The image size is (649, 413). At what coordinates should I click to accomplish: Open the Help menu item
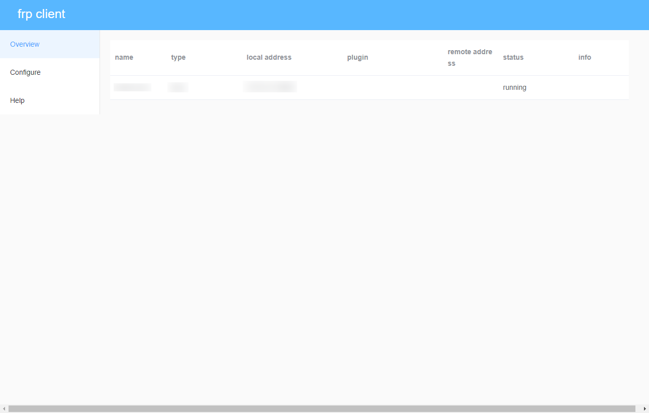pyautogui.click(x=50, y=100)
